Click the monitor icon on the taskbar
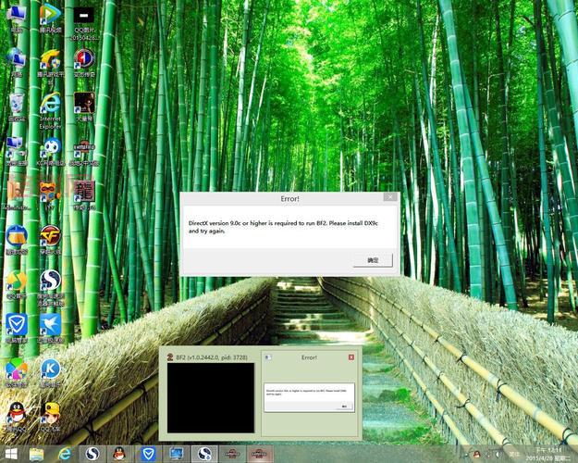578x463 pixels. click(x=177, y=454)
